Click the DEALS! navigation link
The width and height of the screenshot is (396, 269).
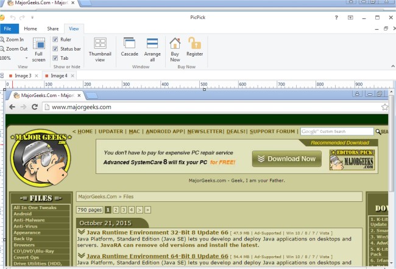(x=236, y=132)
